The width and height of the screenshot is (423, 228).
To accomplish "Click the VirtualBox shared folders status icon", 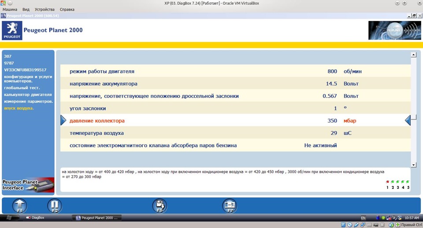I will point(369,225).
